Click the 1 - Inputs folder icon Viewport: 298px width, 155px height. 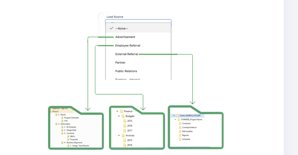pos(56,115)
